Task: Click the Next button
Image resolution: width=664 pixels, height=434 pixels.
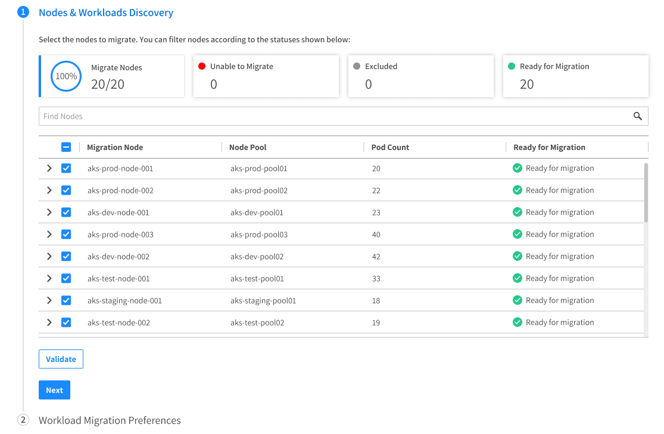Action: click(x=54, y=391)
